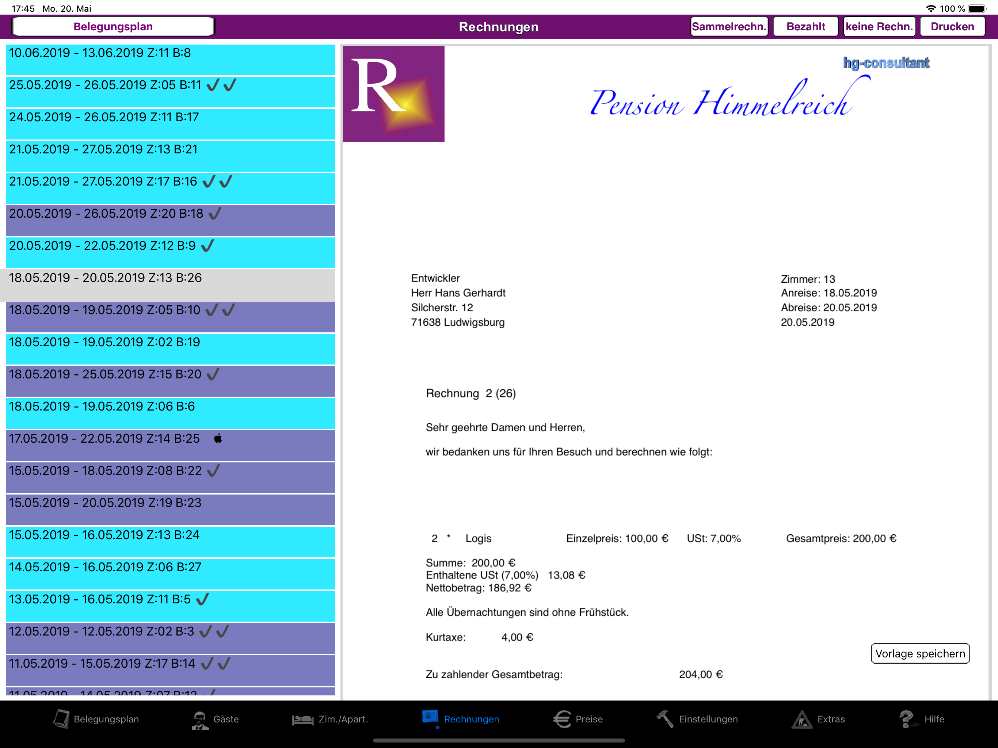This screenshot has width=998, height=748.
Task: Click the hg-consultant logo text
Action: click(x=886, y=63)
